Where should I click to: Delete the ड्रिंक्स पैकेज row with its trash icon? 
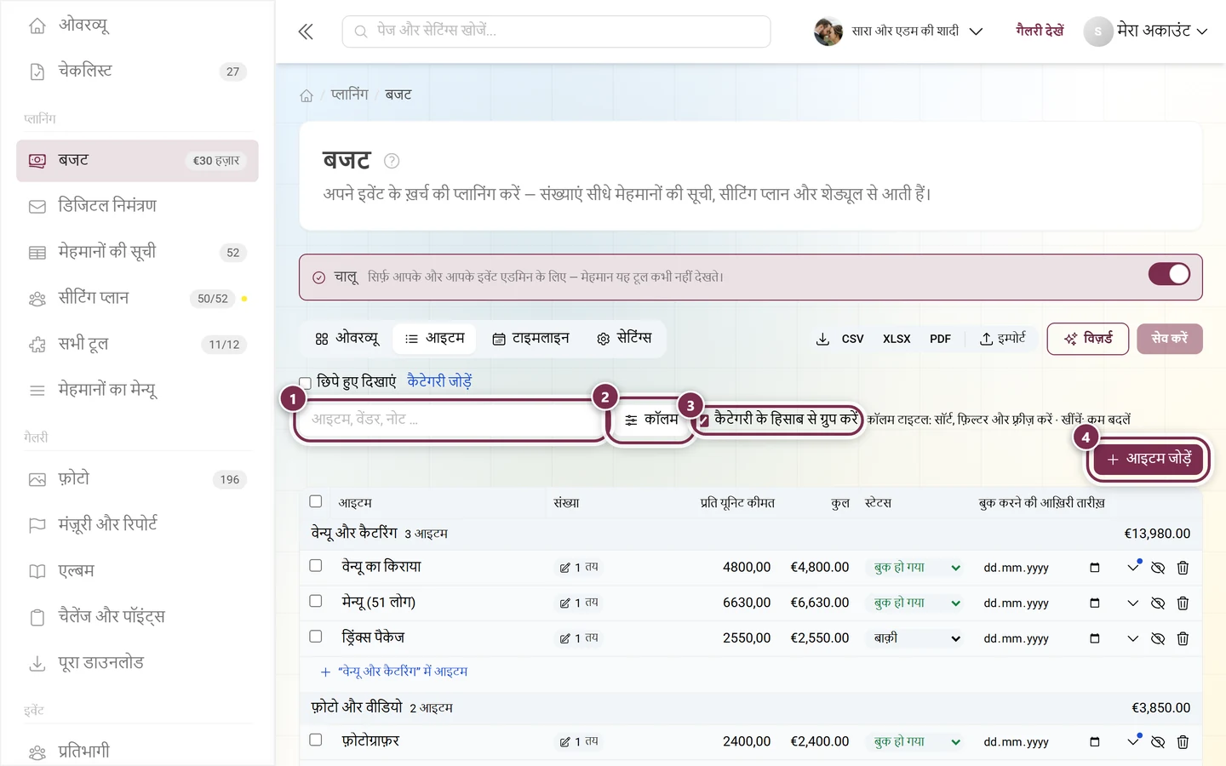(x=1183, y=638)
